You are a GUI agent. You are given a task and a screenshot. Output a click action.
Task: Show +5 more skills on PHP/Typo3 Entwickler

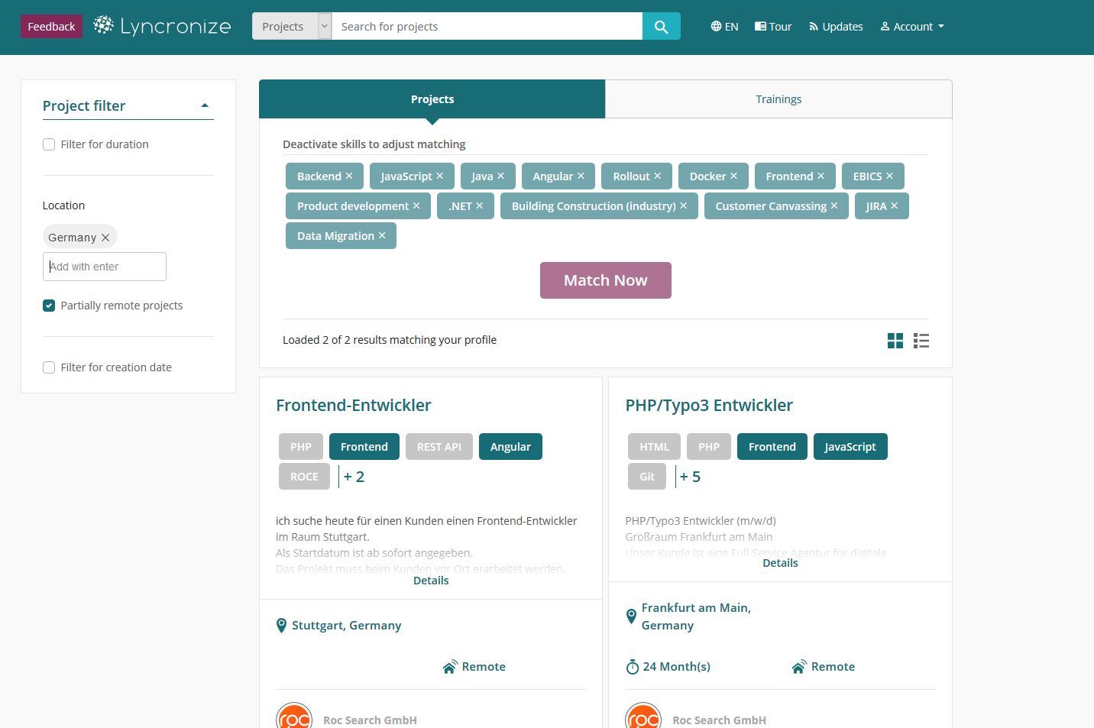[x=690, y=477]
